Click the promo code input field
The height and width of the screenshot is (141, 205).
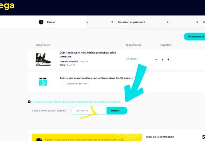89,111
